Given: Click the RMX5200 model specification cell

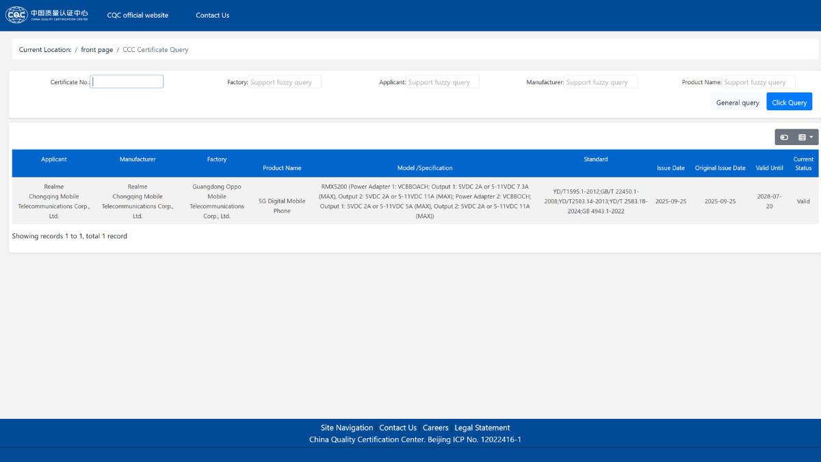Looking at the screenshot, I should 425,201.
